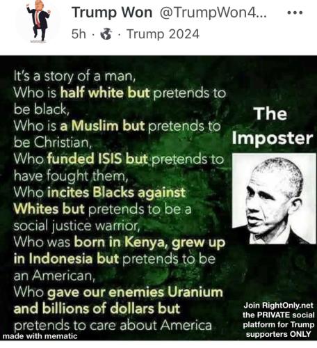Image resolution: width=317 pixels, height=348 pixels.
Task: Open the green meme image in full view
Action: (158, 198)
